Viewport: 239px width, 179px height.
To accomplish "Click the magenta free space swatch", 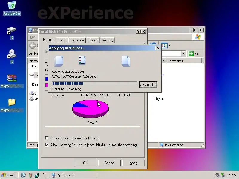I will click(47, 85).
